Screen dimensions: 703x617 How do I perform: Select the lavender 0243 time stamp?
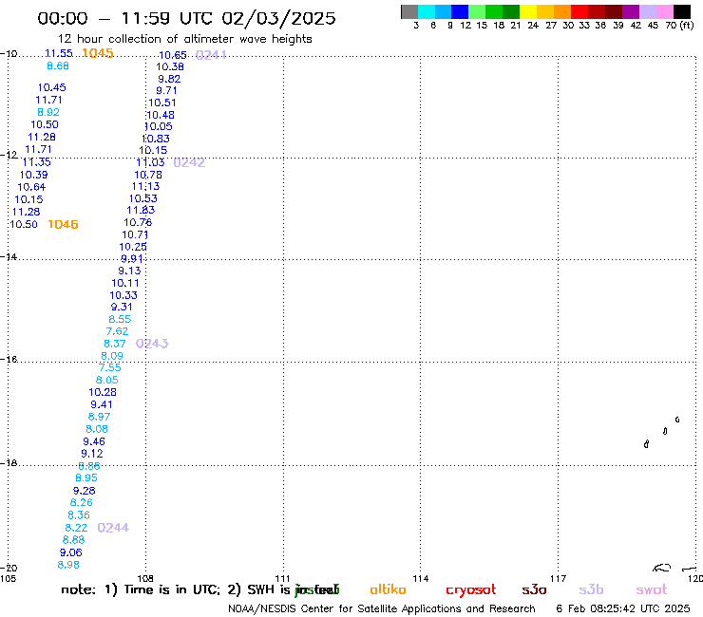pyautogui.click(x=152, y=344)
